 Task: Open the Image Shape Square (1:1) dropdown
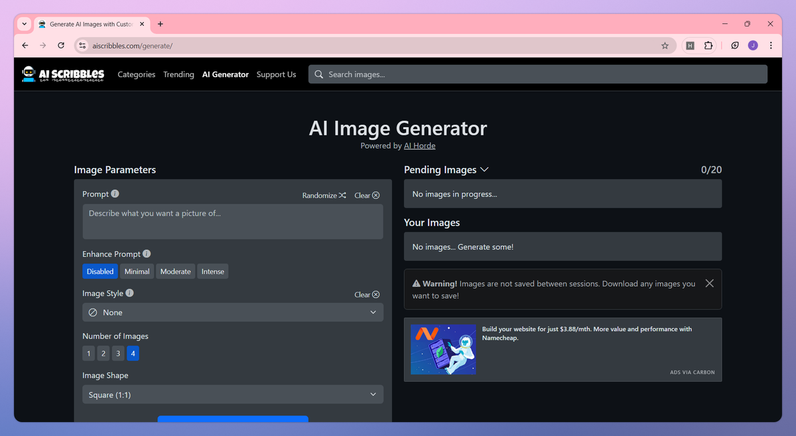[233, 395]
